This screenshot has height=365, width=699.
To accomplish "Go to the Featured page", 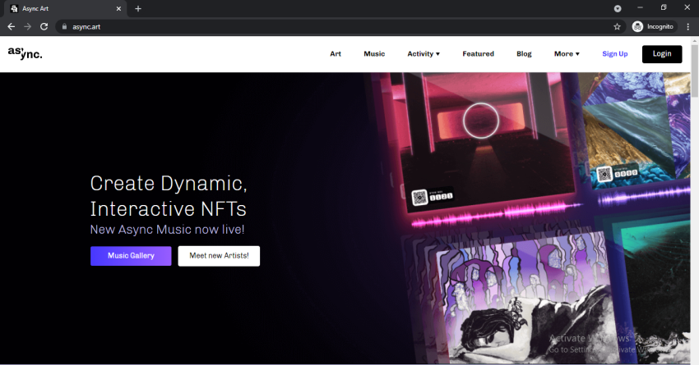I will coord(478,54).
